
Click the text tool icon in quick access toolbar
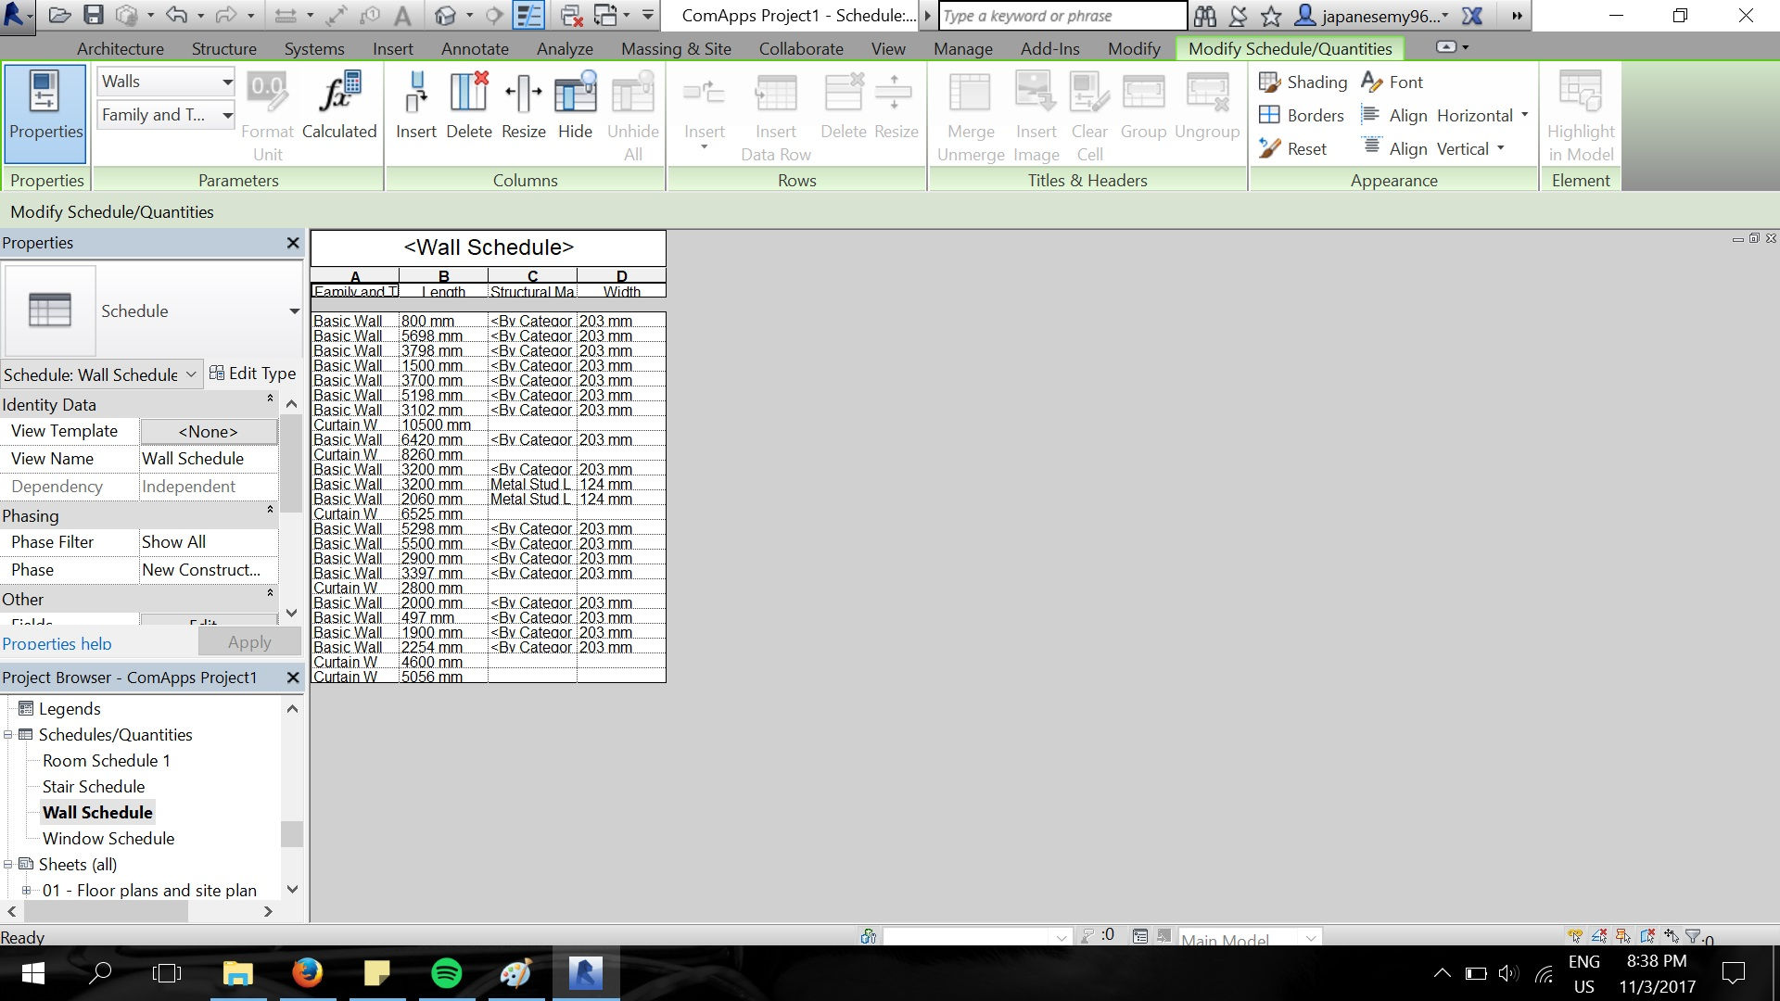click(402, 15)
